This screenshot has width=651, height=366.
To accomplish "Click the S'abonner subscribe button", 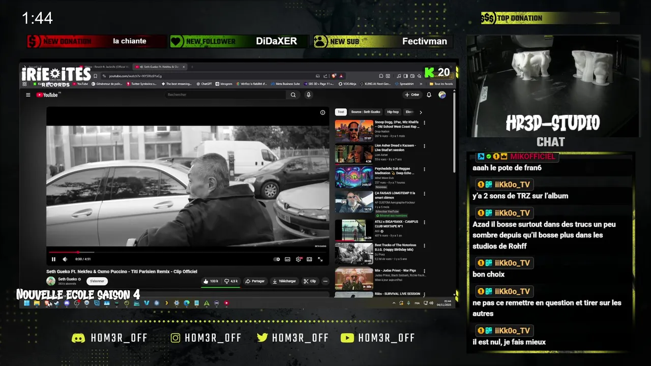I will (97, 281).
